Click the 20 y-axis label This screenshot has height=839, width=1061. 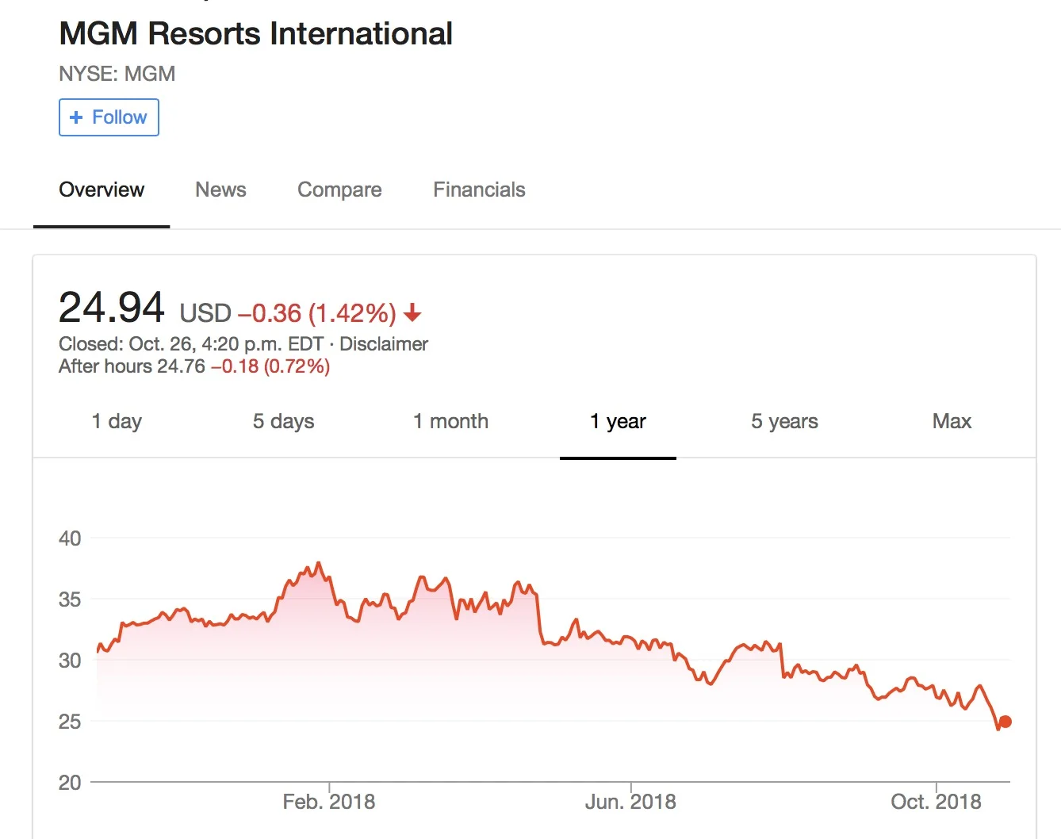[x=70, y=783]
